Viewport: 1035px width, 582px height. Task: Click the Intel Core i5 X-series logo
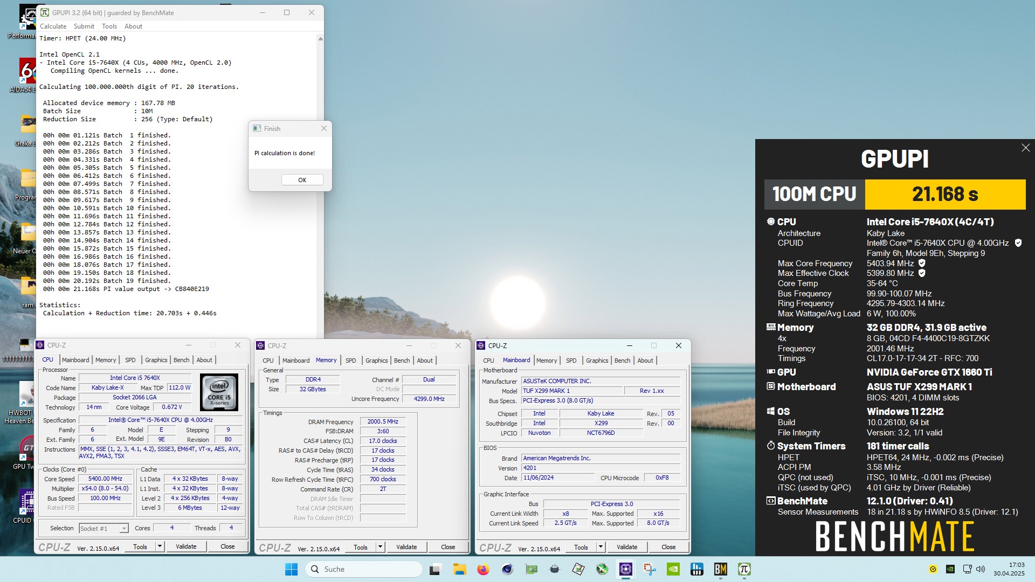pos(219,393)
